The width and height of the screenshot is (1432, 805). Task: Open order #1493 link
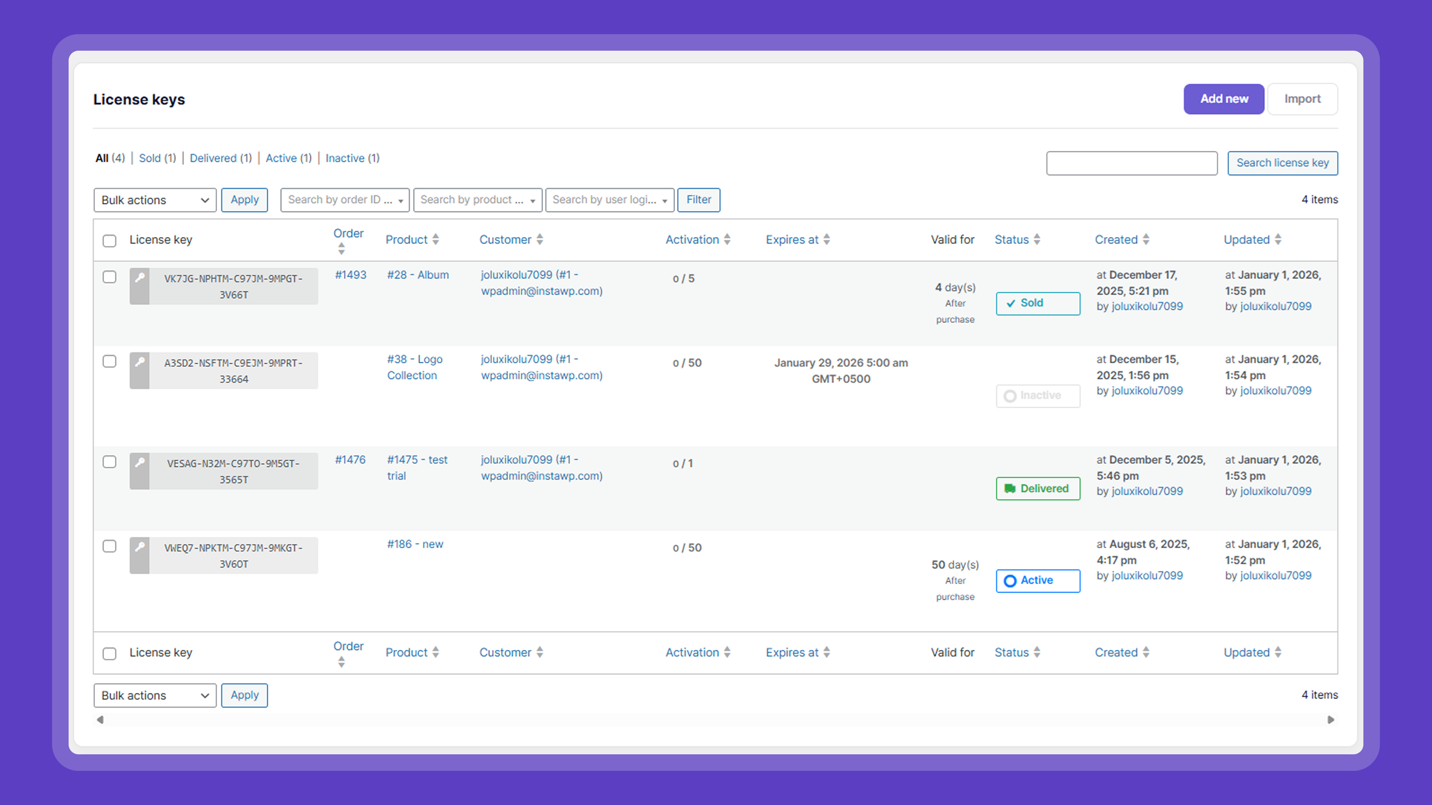click(350, 274)
